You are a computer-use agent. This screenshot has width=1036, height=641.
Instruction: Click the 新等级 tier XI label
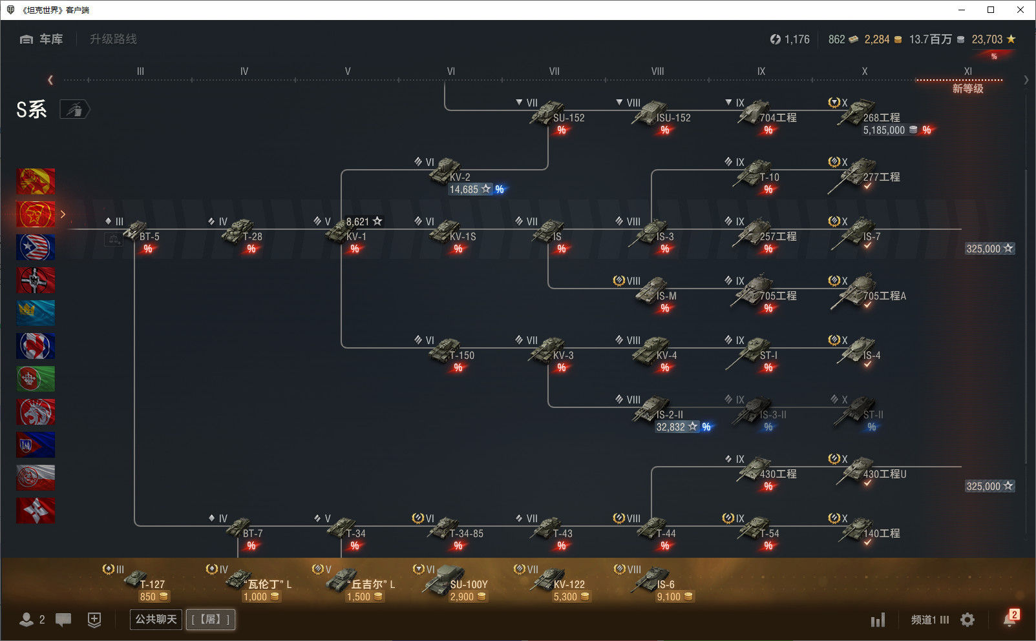point(967,88)
